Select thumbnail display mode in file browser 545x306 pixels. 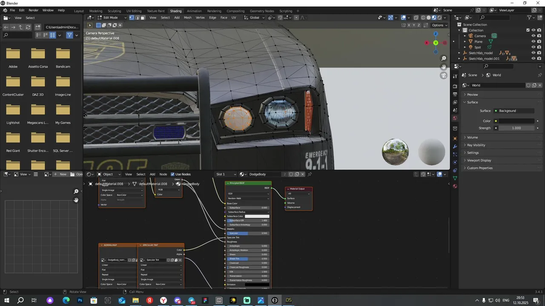pos(52,35)
